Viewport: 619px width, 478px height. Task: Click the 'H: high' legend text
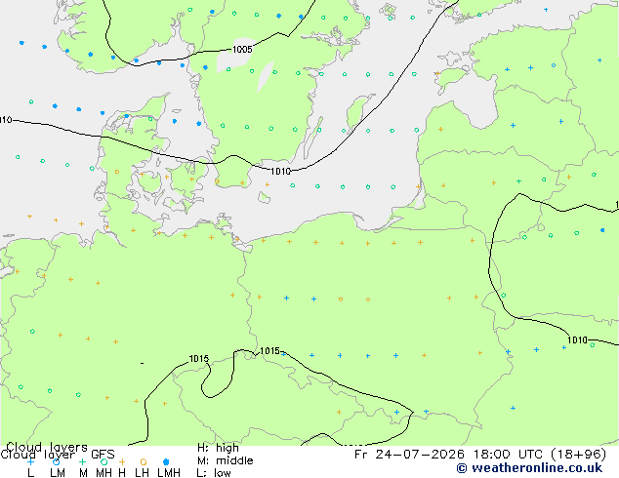pos(218,448)
